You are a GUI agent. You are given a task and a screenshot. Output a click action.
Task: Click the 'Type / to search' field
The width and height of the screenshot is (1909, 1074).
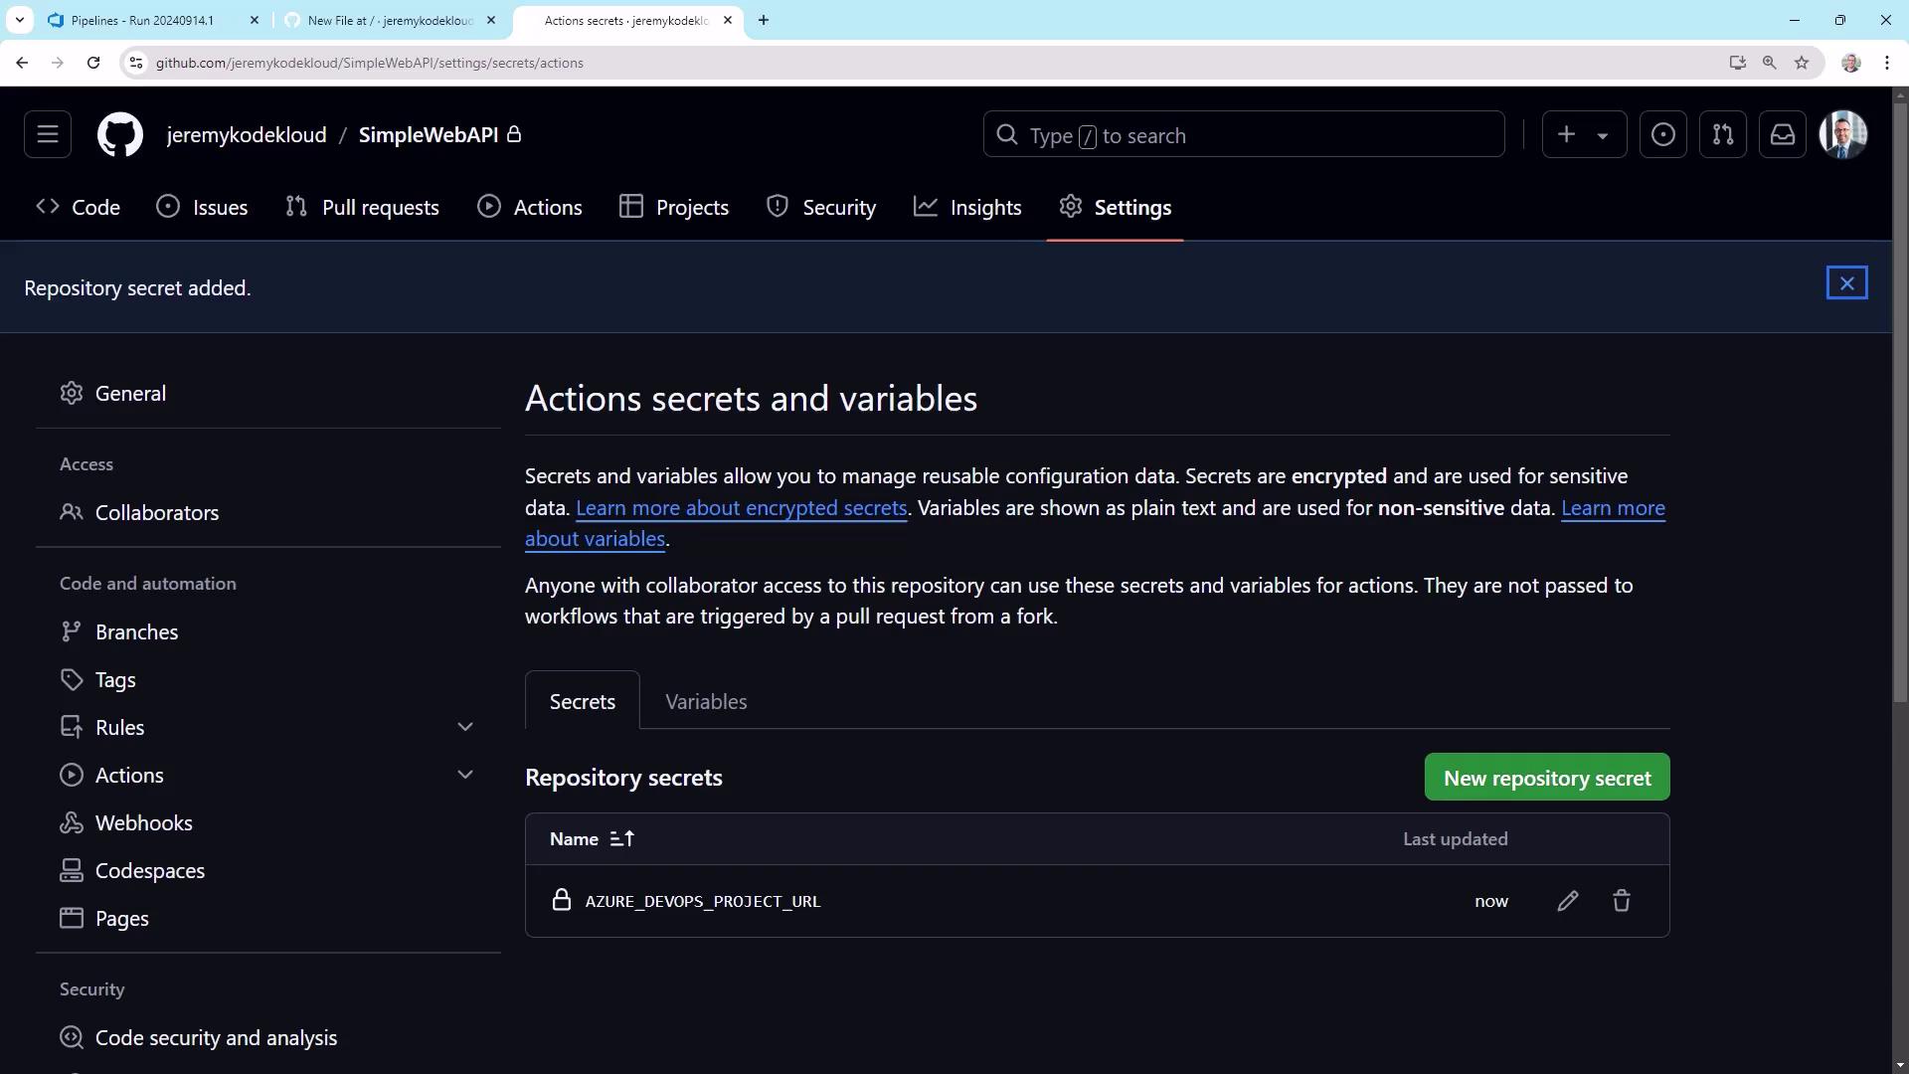[1244, 134]
